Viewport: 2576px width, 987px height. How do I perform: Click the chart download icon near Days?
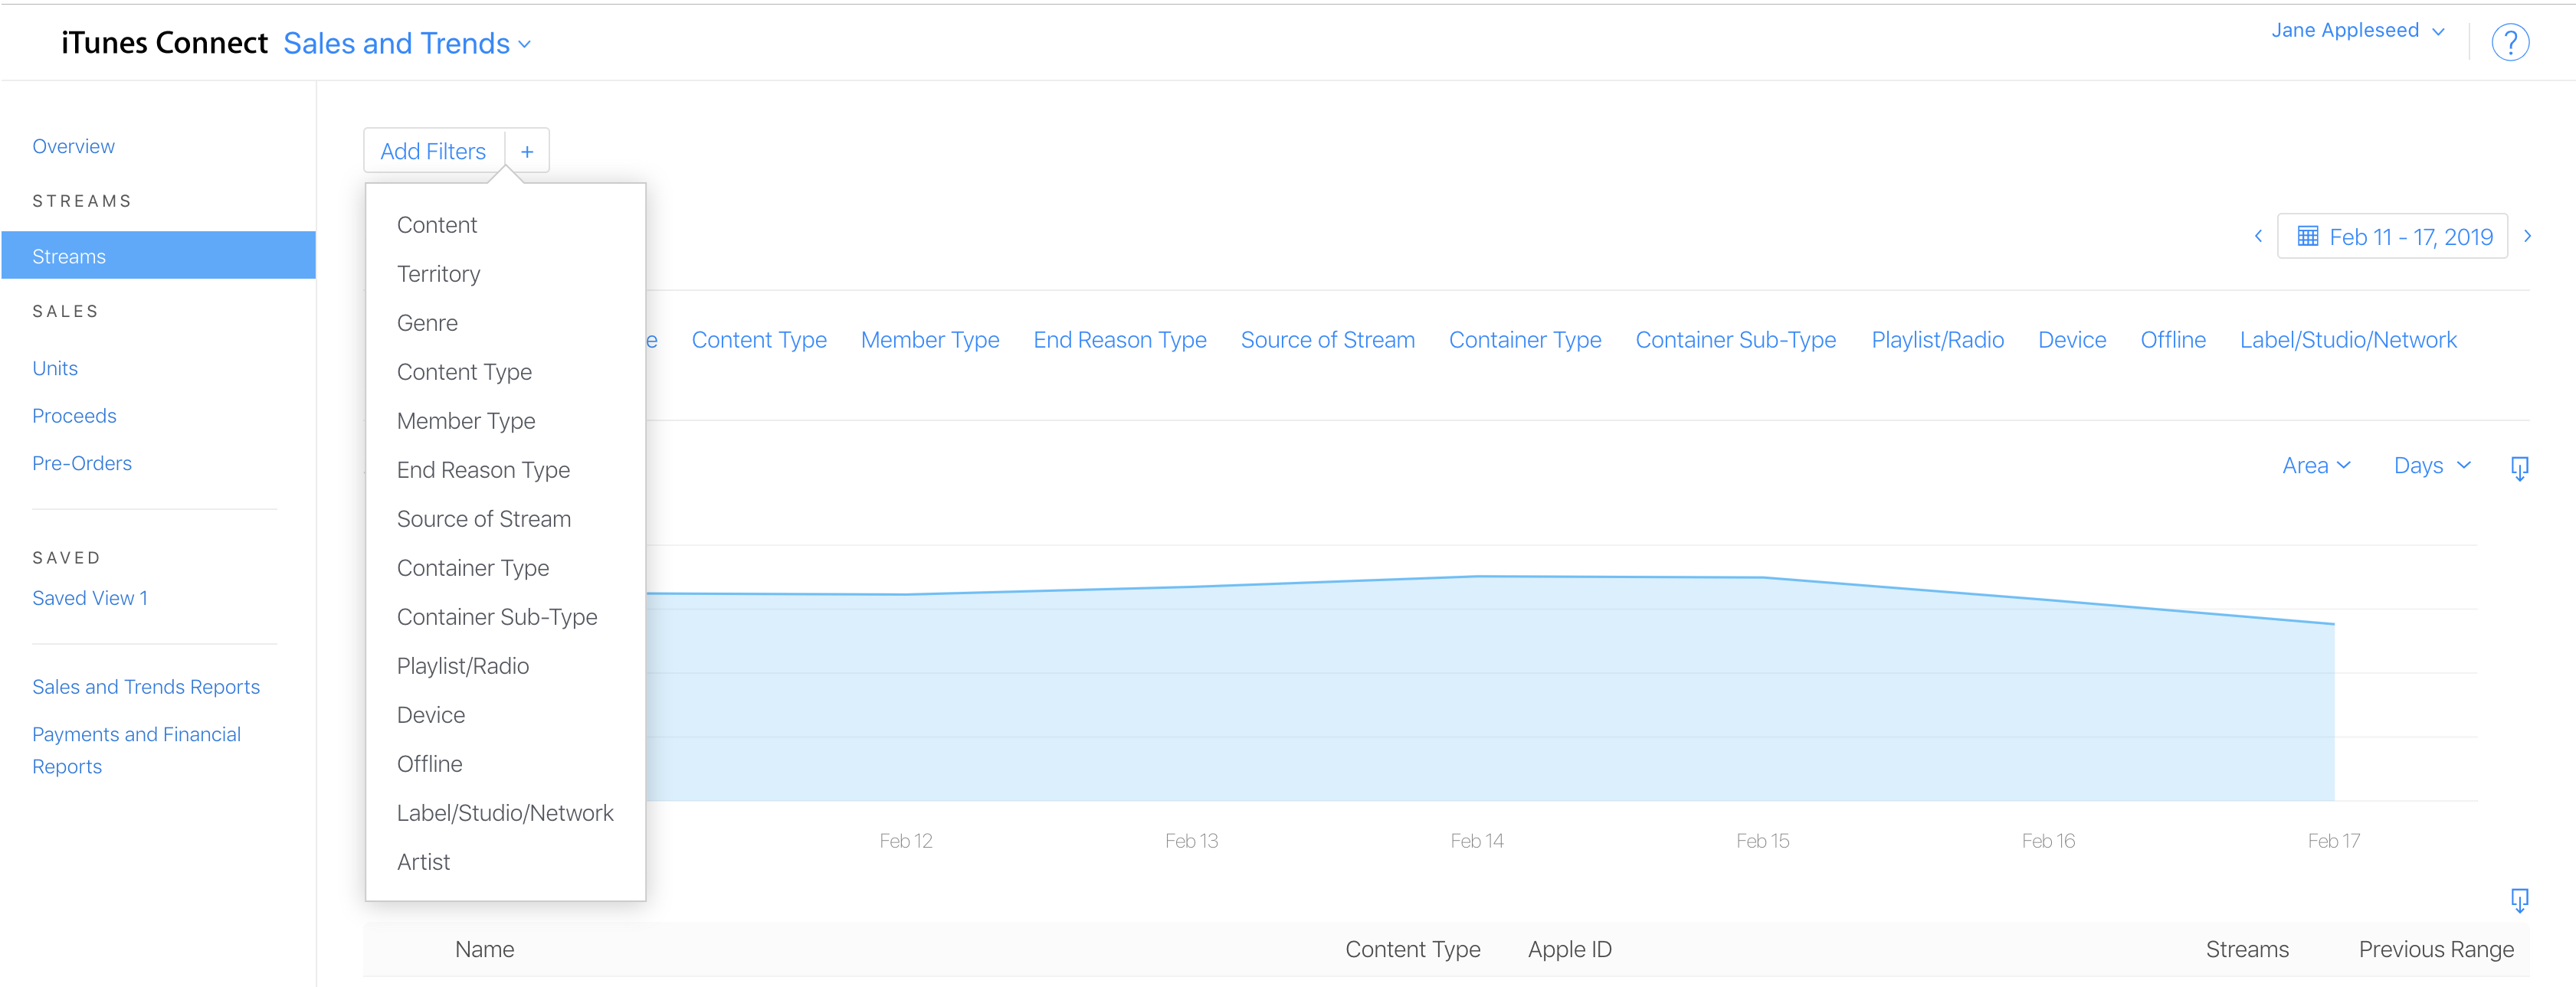pos(2519,468)
